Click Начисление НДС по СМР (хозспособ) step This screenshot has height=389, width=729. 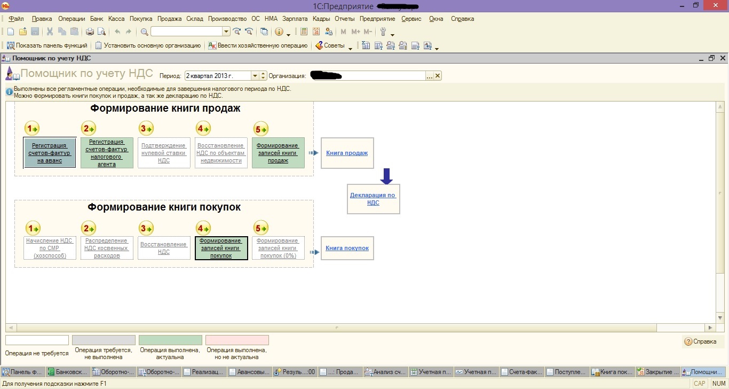pyautogui.click(x=50, y=248)
